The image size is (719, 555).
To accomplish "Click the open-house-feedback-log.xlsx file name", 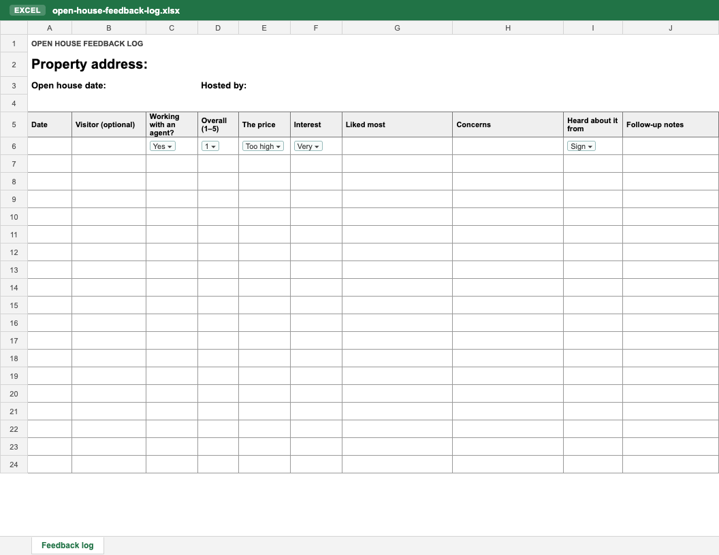I will click(x=116, y=10).
